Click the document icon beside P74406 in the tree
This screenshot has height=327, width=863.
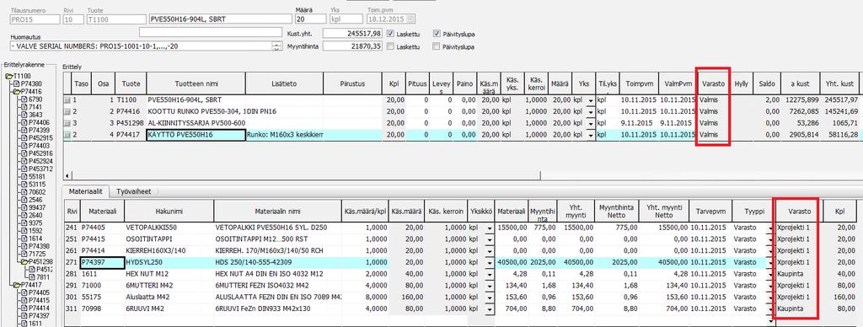click(x=24, y=123)
